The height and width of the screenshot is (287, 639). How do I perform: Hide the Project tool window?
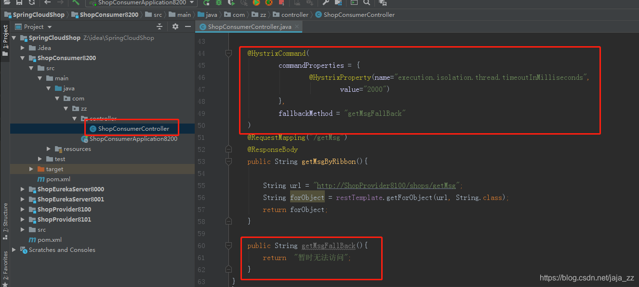point(188,26)
